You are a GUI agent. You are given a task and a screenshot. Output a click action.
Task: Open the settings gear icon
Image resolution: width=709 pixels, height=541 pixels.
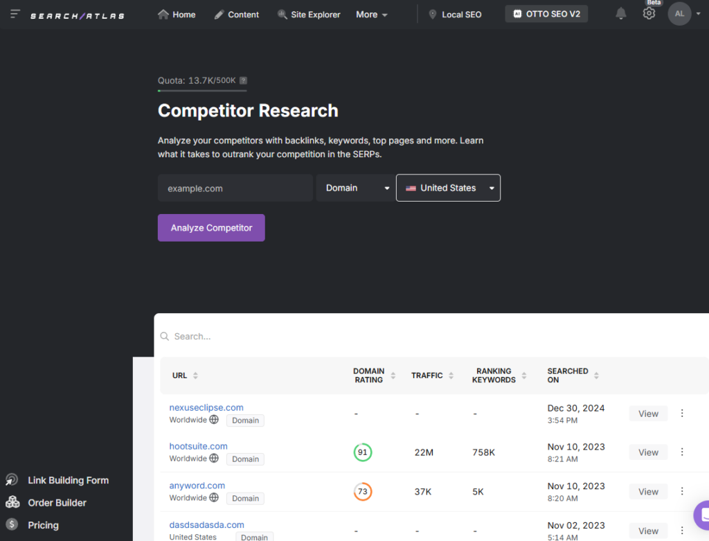pos(649,14)
